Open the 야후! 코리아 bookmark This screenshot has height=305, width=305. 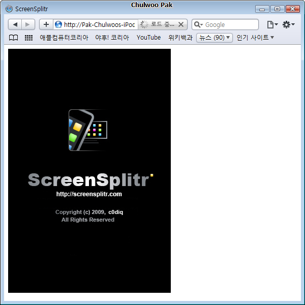click(112, 38)
